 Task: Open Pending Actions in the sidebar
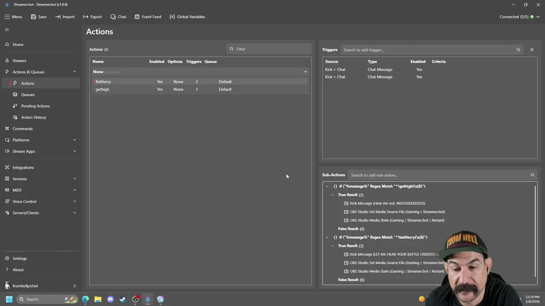tap(40, 106)
